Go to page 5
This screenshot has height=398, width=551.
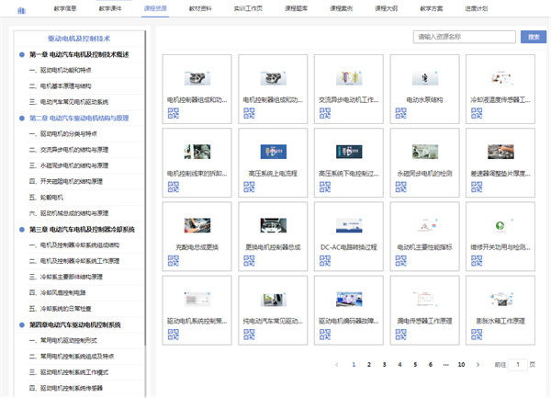click(x=415, y=365)
